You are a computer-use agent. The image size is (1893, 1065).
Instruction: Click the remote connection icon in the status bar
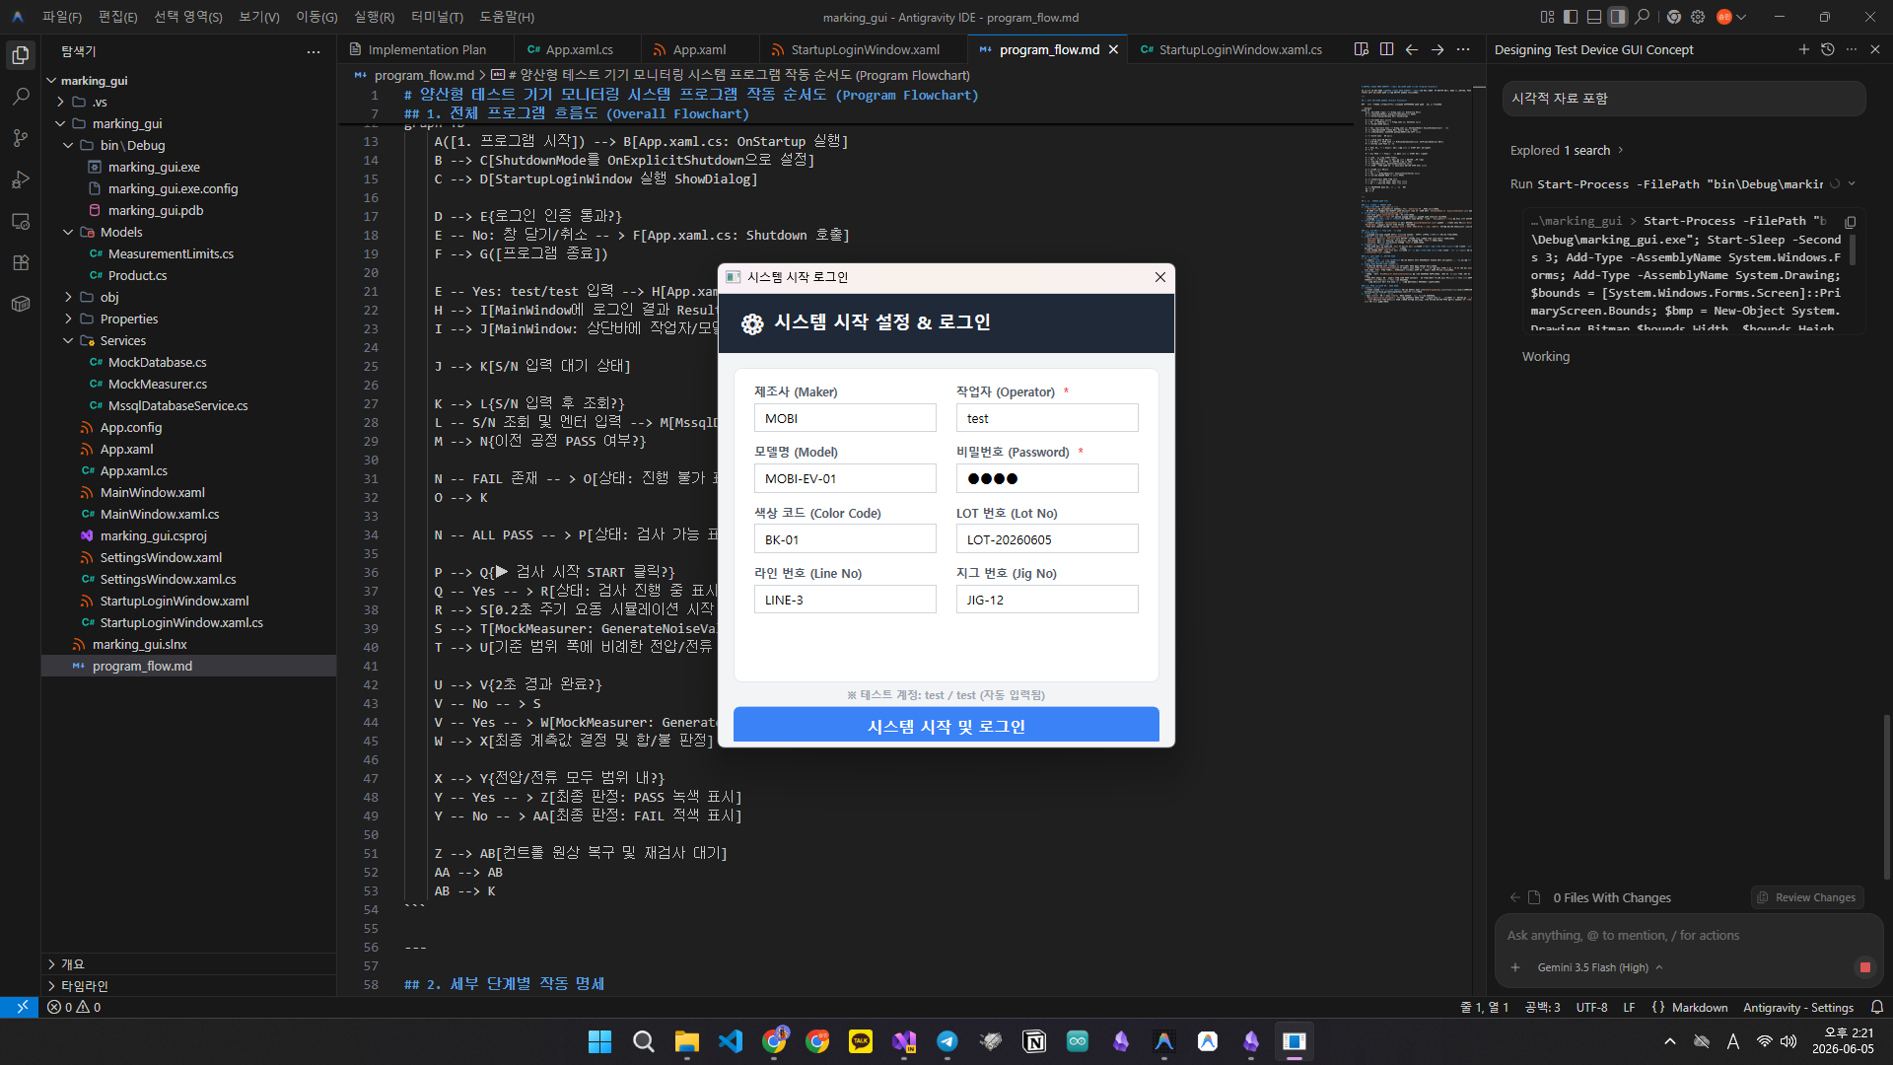click(20, 1007)
